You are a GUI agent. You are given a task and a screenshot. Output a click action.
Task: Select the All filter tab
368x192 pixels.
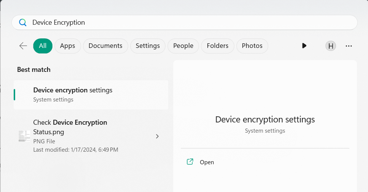point(43,46)
